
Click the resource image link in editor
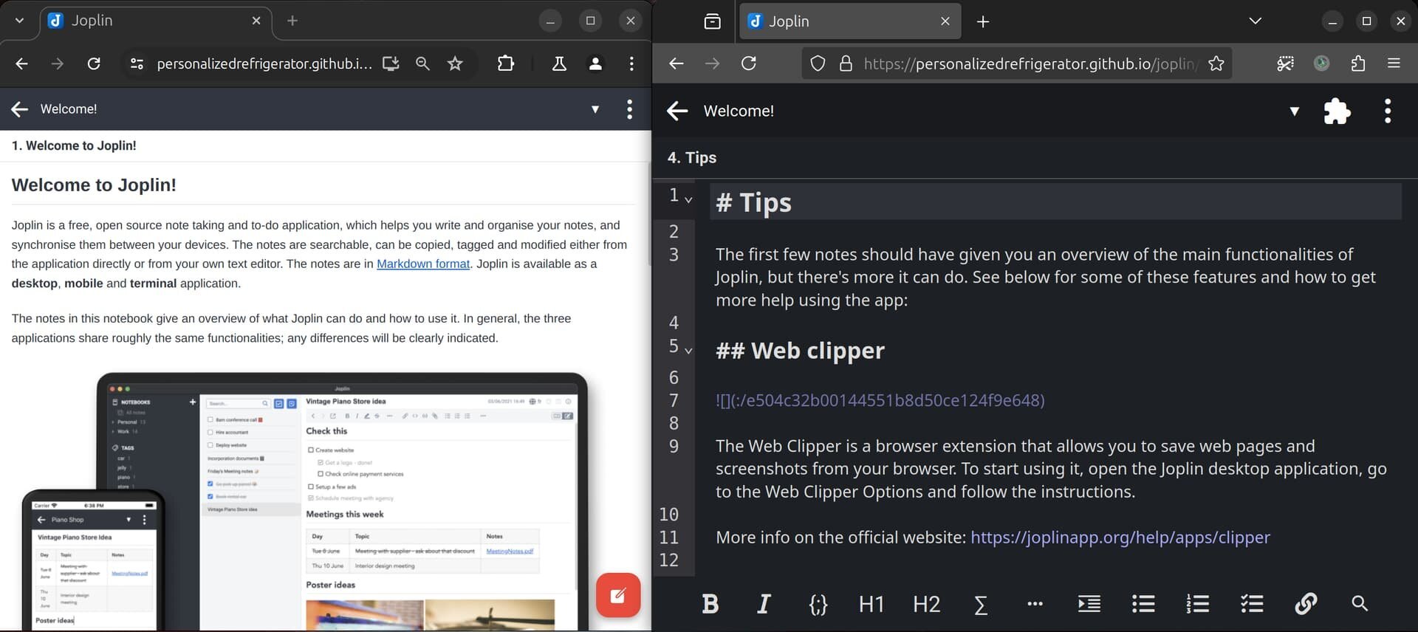coord(880,400)
